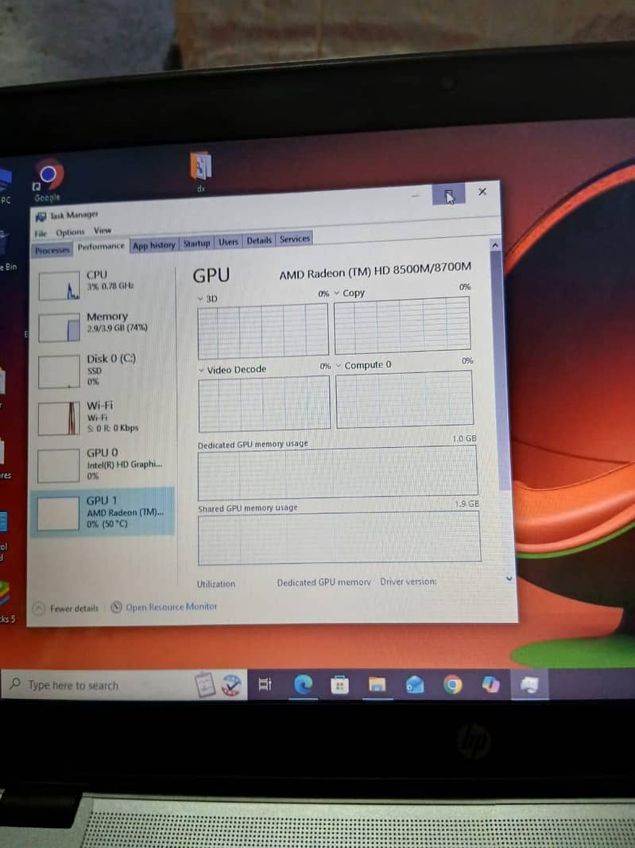635x848 pixels.
Task: Open Task View on taskbar
Action: click(265, 685)
